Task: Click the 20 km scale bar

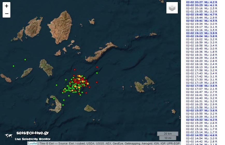Action: point(168,134)
